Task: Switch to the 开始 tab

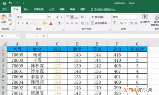Action: coord(16,9)
